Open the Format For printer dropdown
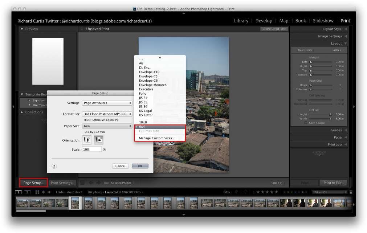The width and height of the screenshot is (367, 233). pyautogui.click(x=107, y=114)
